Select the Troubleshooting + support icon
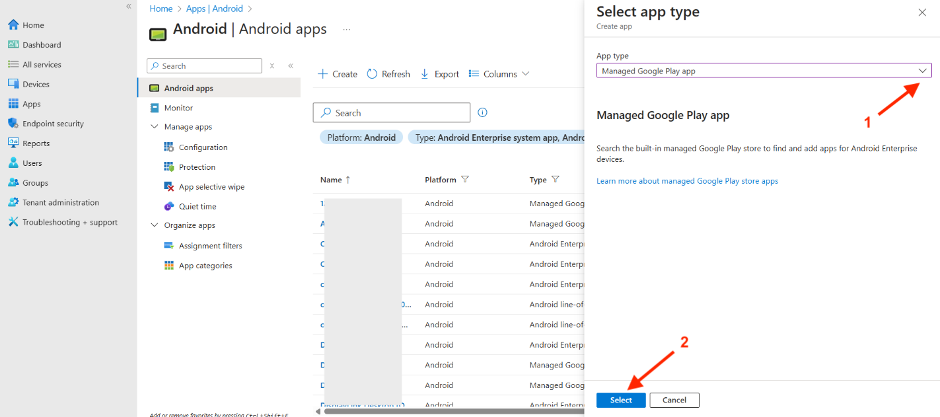 (x=13, y=222)
